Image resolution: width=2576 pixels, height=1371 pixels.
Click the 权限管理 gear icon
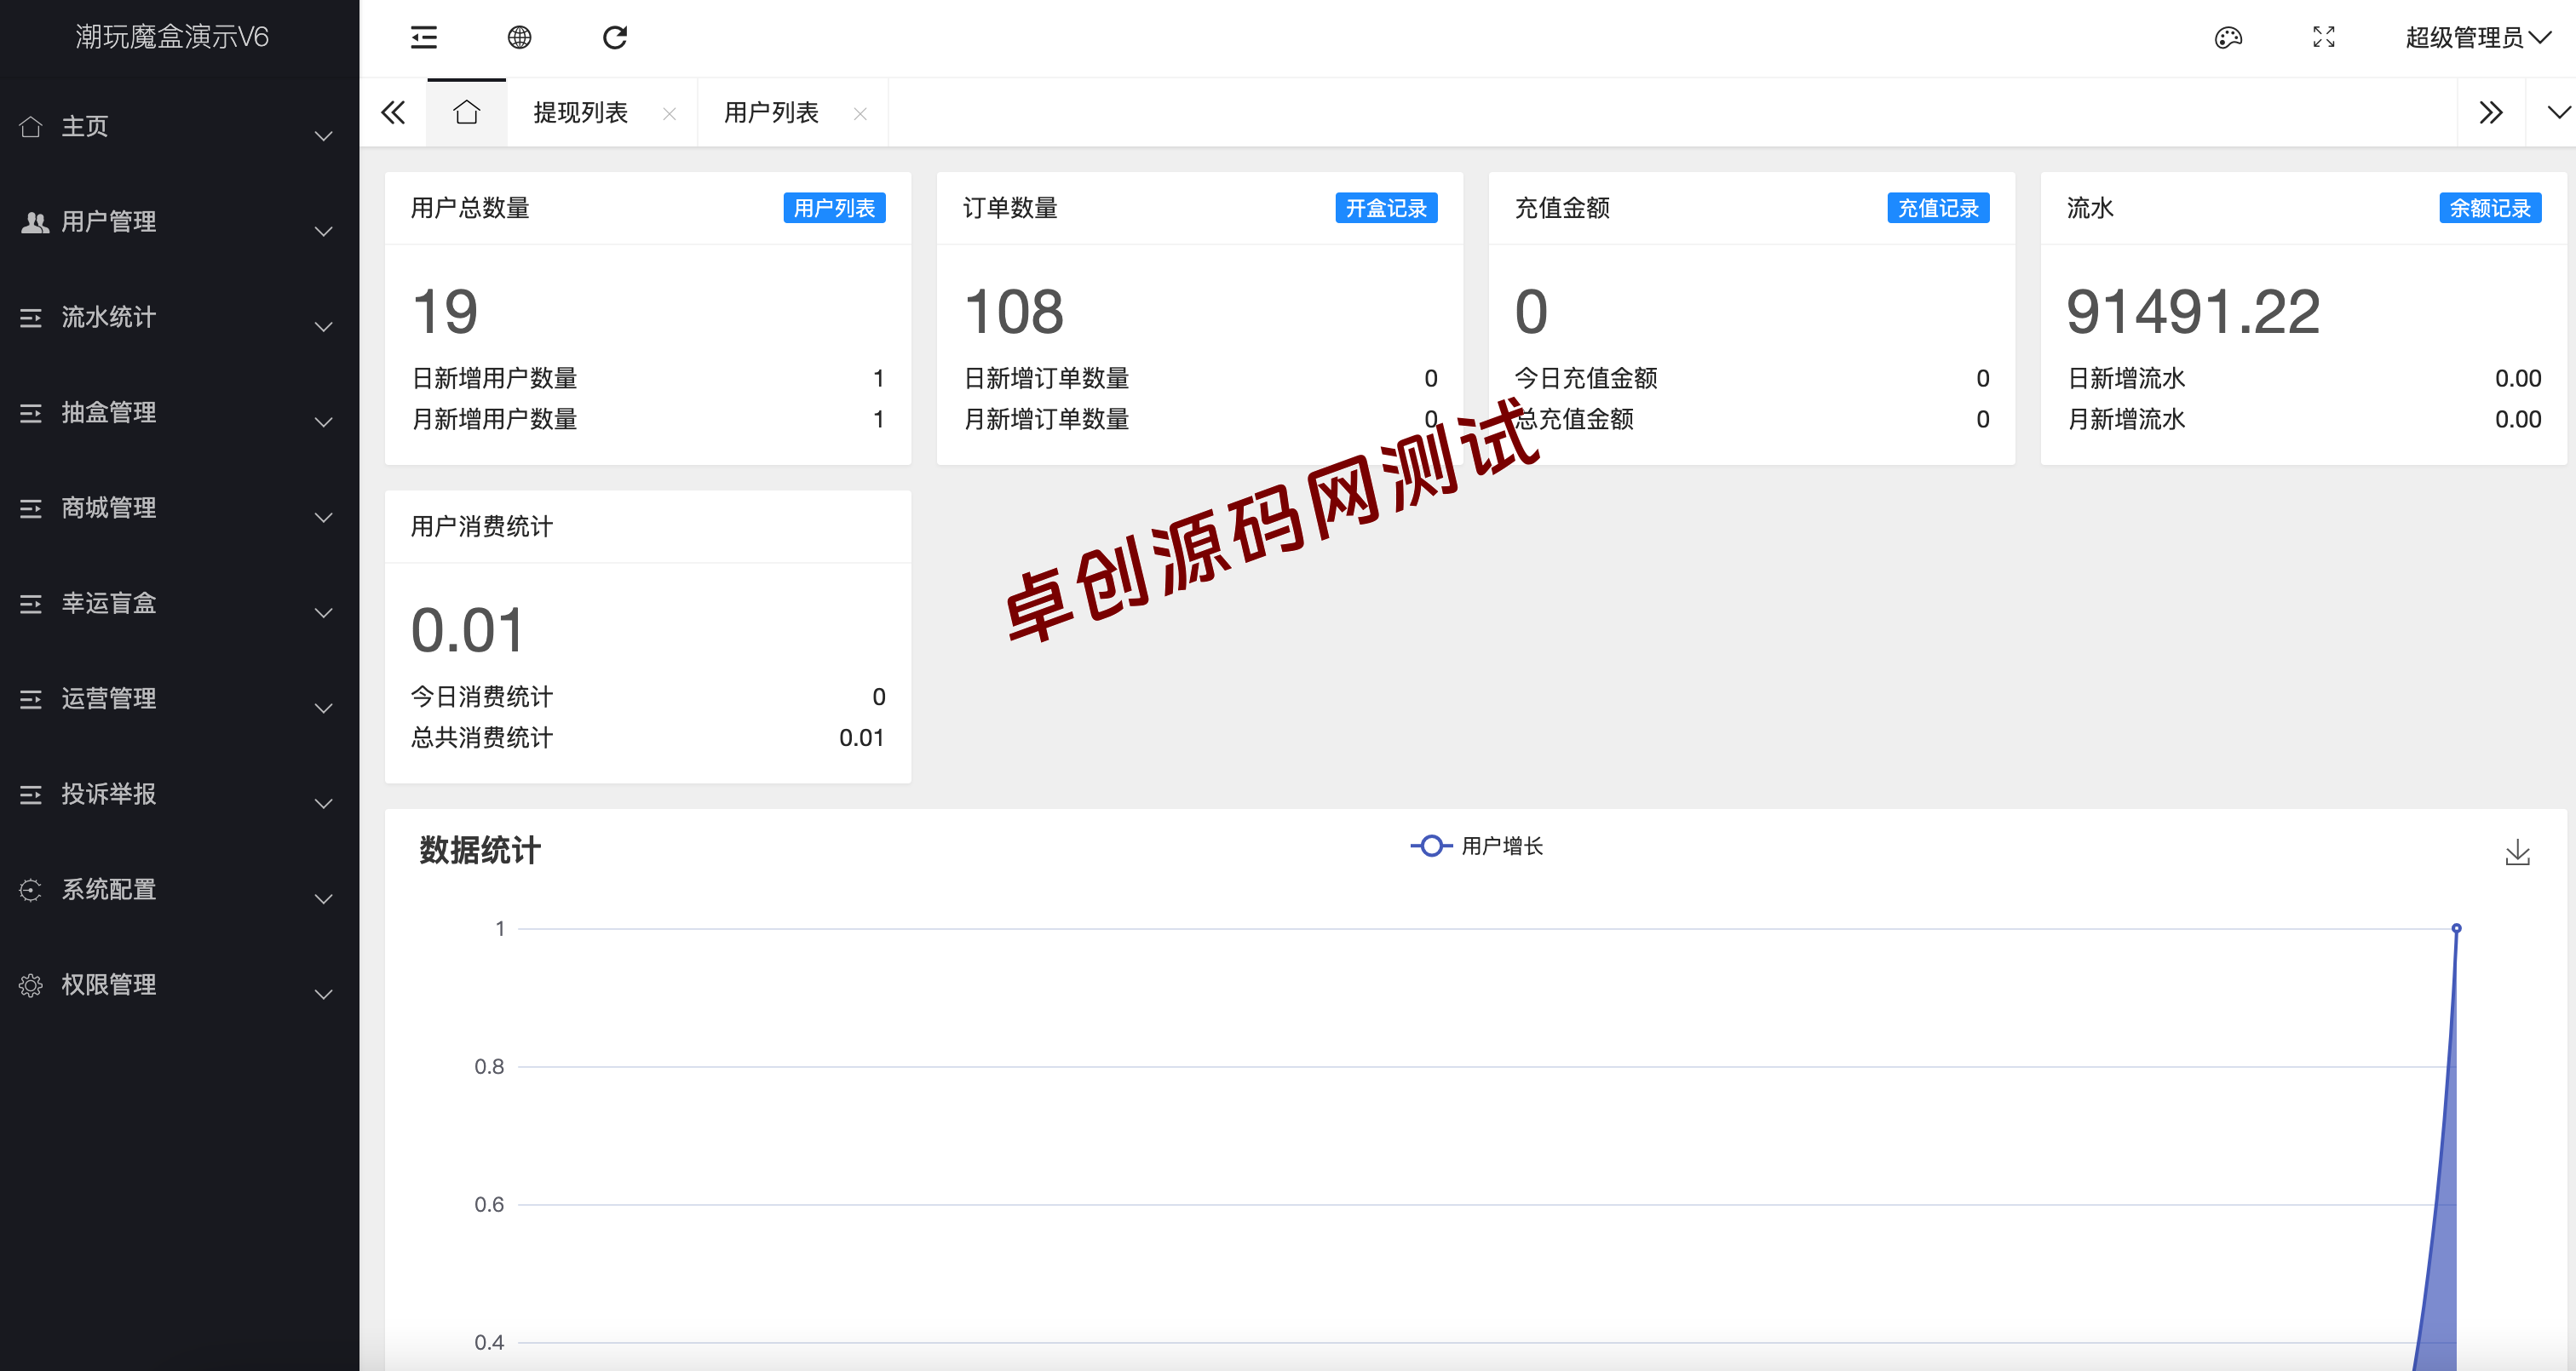pyautogui.click(x=31, y=985)
